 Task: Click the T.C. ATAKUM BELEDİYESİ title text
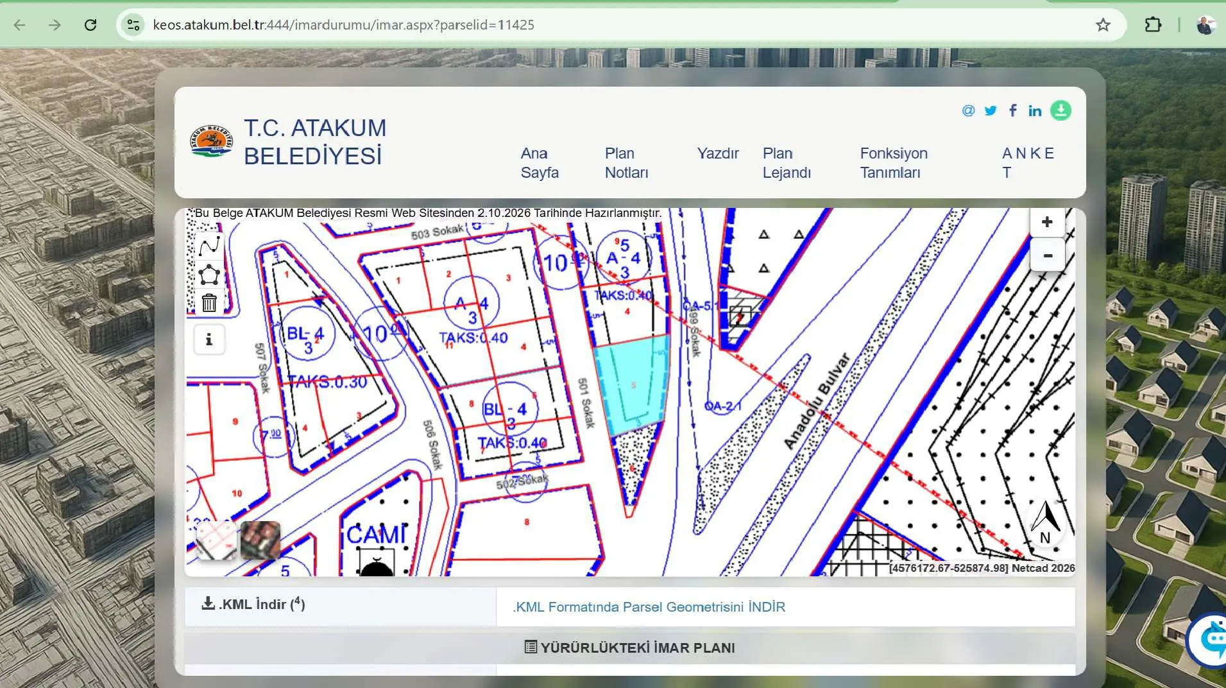(x=315, y=141)
